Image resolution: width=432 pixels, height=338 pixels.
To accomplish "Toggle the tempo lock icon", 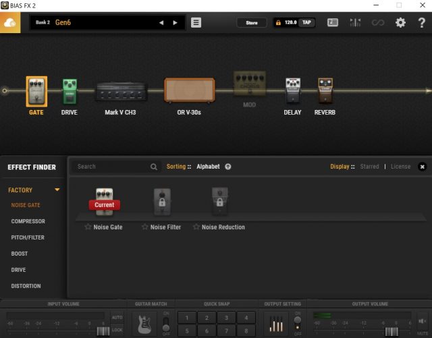I will (x=278, y=22).
